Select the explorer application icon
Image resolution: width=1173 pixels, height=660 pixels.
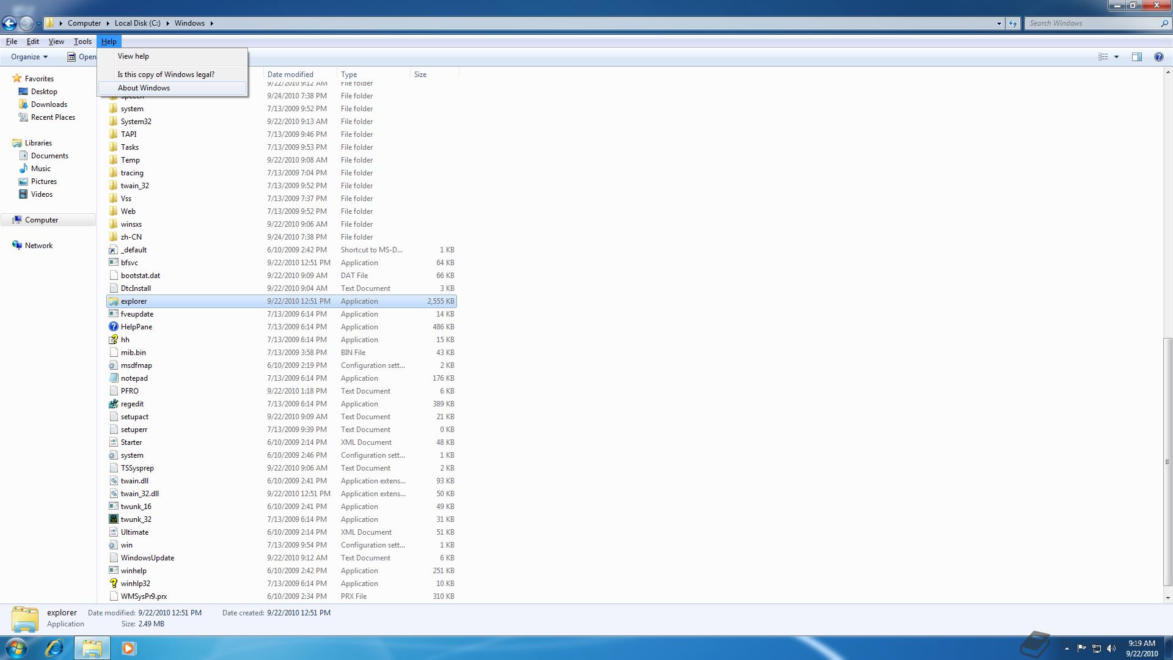coord(113,301)
